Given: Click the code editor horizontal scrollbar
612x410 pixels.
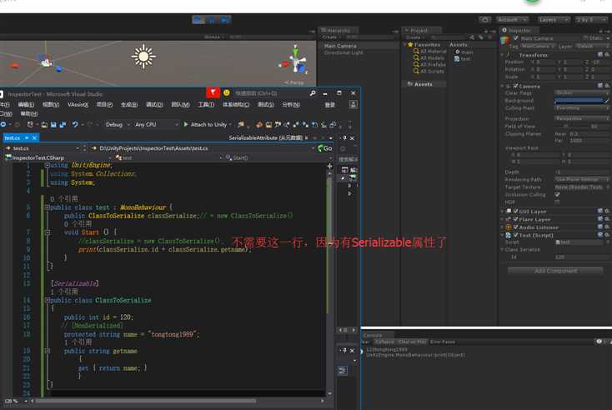Looking at the screenshot, I should pos(146,401).
